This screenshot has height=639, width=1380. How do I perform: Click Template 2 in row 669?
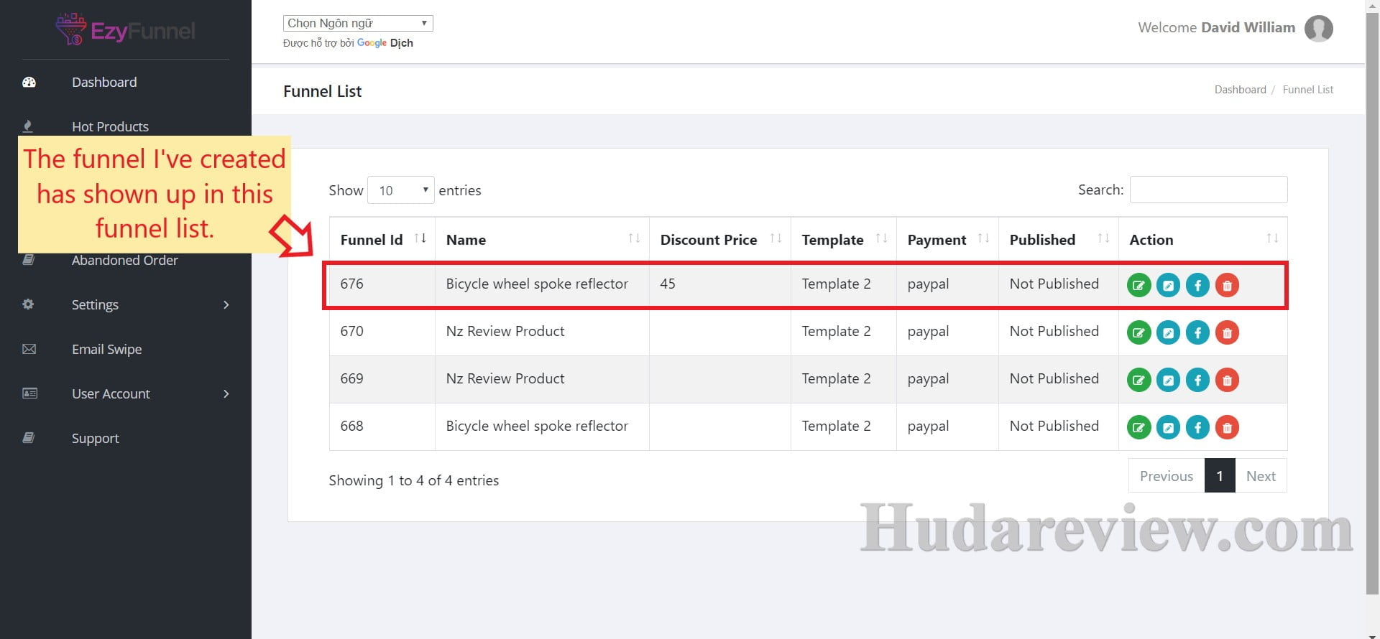836,378
